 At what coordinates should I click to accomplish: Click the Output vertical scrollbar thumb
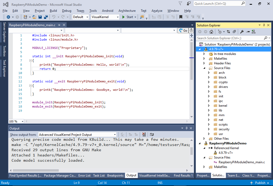coord(191,151)
